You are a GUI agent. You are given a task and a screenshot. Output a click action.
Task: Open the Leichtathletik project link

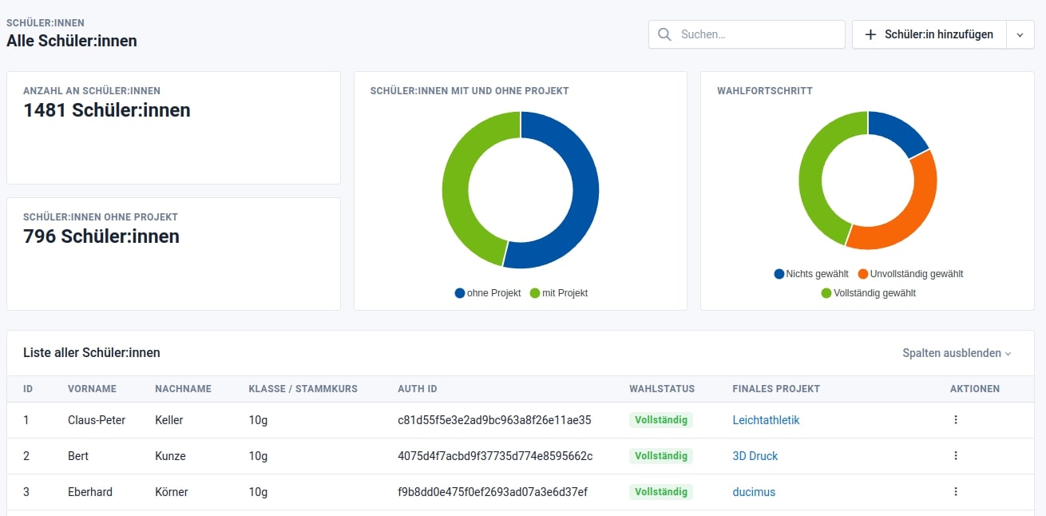(766, 420)
